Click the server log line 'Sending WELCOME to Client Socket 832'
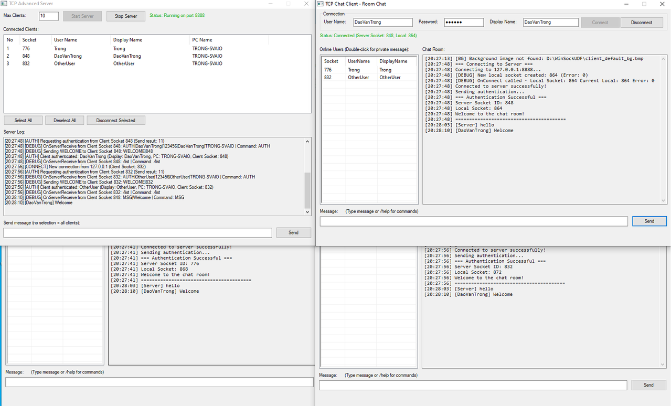Image resolution: width=671 pixels, height=406 pixels. (79, 182)
